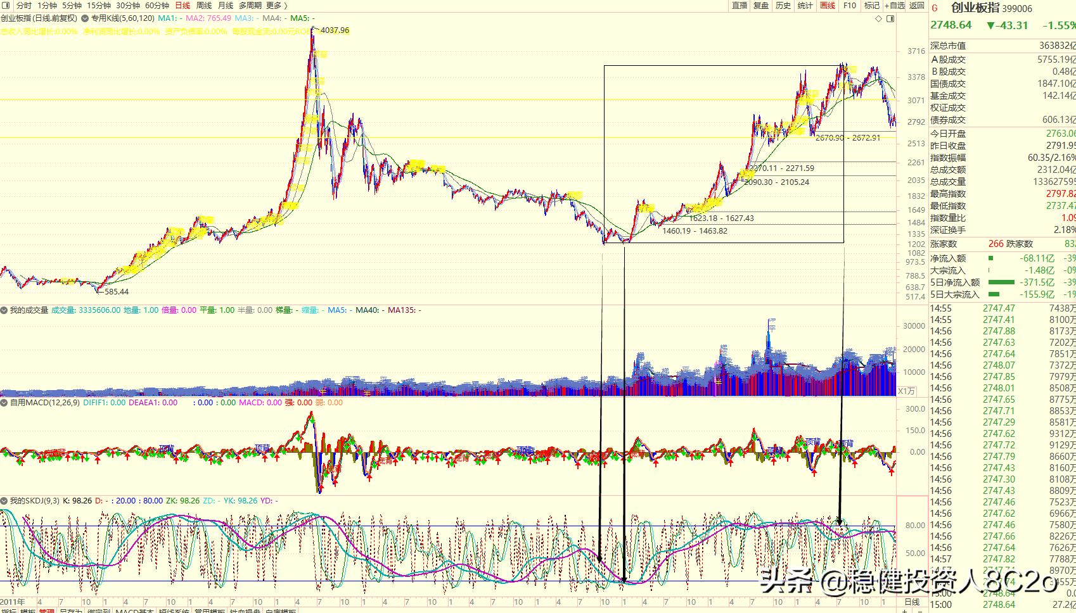Click the X1万 volume unit label

tap(907, 391)
